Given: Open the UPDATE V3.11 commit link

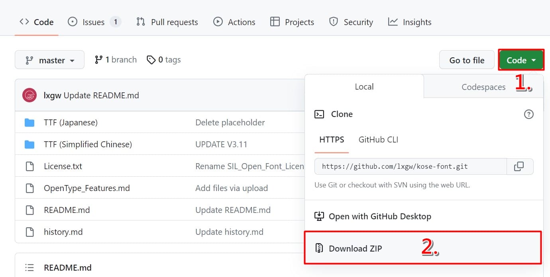Looking at the screenshot, I should [x=221, y=144].
